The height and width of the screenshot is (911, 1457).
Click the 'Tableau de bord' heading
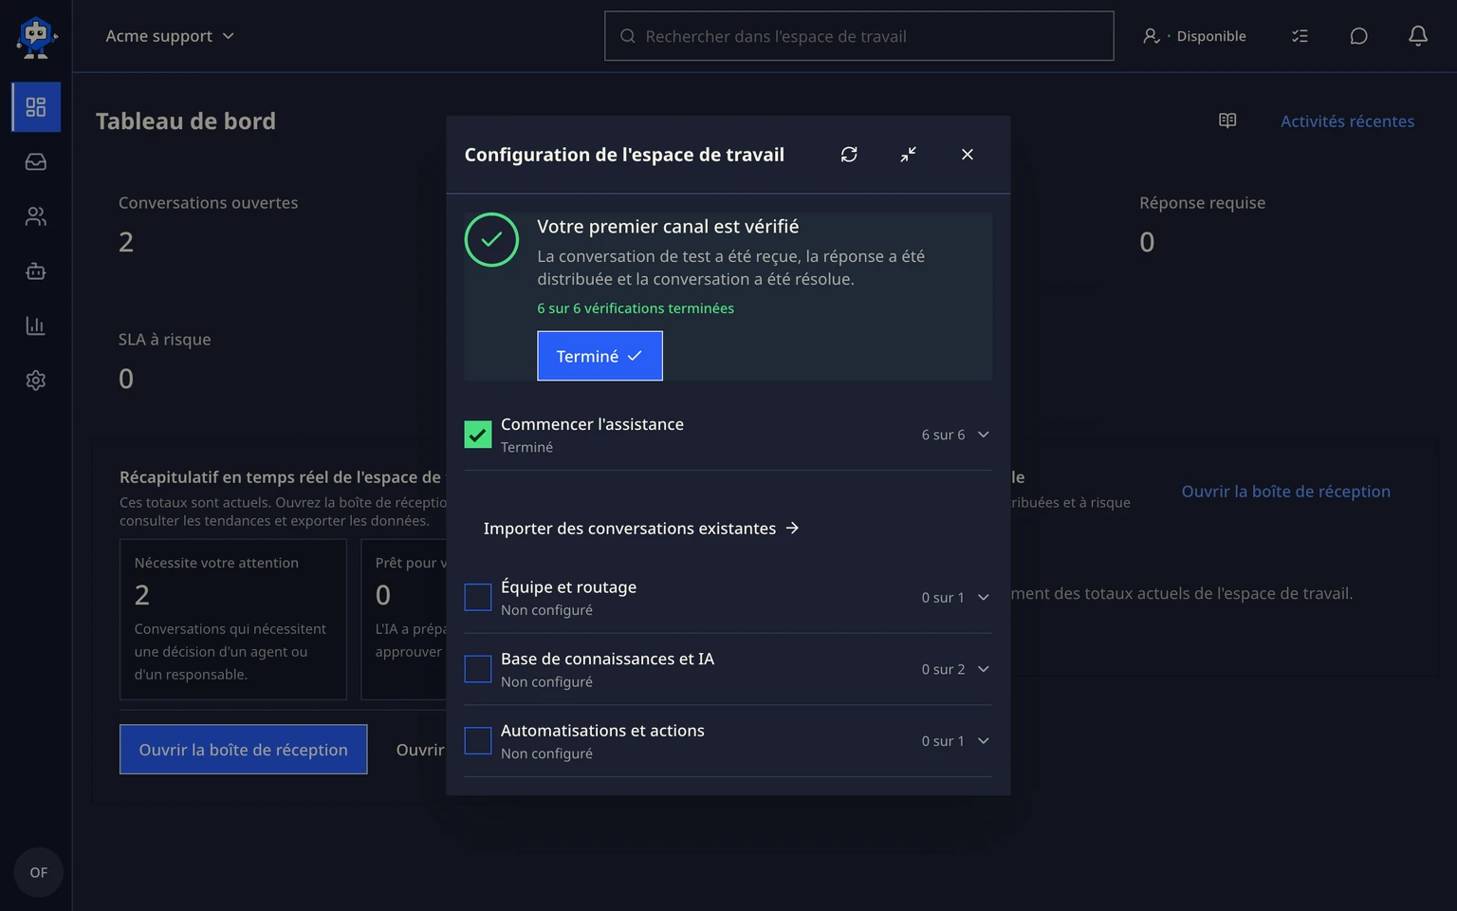click(x=186, y=121)
